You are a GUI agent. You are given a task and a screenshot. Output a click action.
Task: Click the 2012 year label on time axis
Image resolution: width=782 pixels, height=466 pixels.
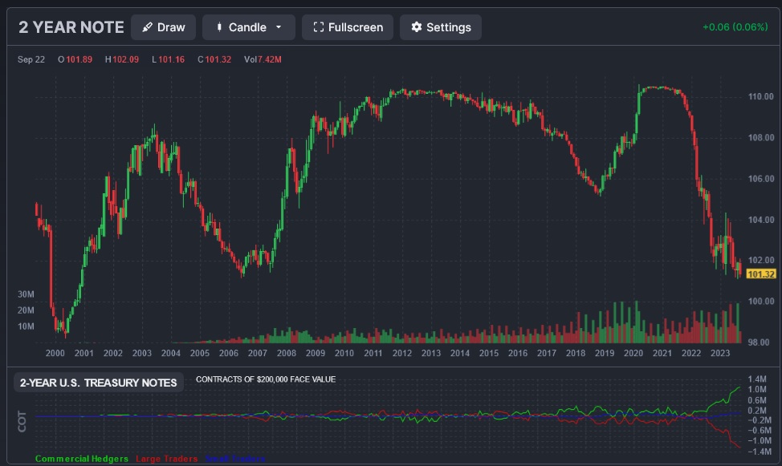pyautogui.click(x=402, y=353)
